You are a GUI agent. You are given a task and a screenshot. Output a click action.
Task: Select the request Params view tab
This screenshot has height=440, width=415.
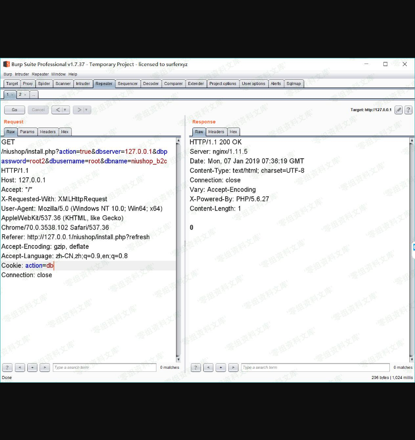[x=27, y=132]
